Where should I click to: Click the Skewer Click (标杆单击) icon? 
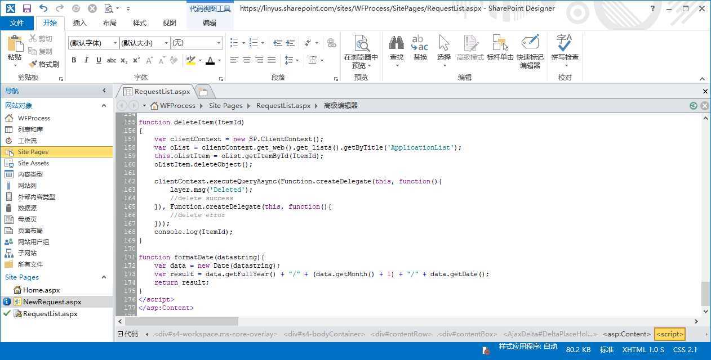click(x=500, y=43)
